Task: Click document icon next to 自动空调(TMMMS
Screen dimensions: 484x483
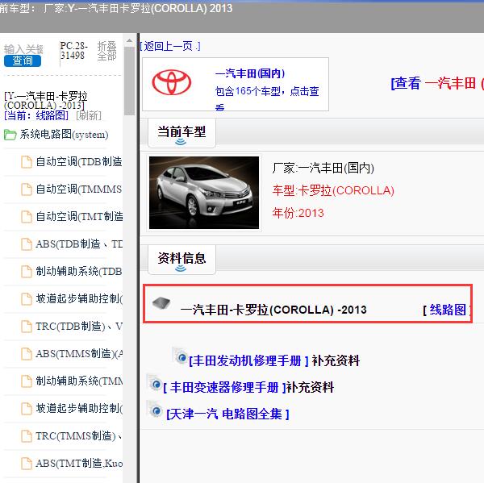Action: (x=27, y=189)
